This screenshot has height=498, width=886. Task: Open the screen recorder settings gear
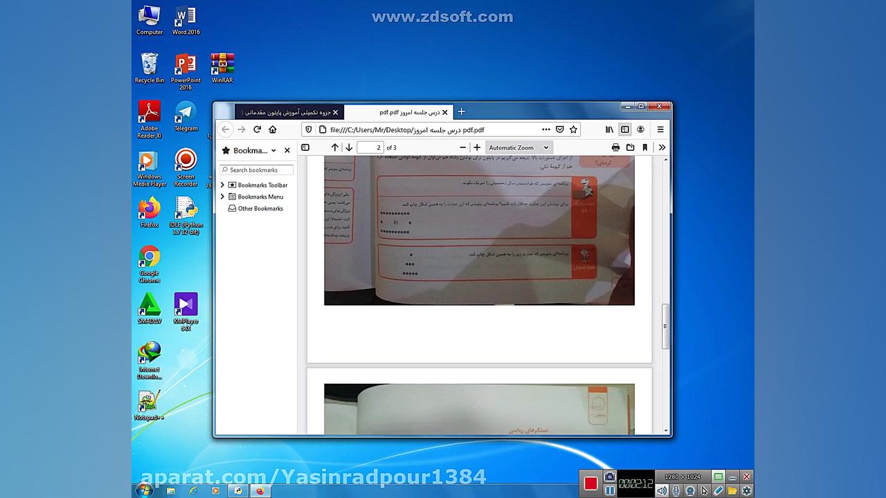[x=746, y=491]
